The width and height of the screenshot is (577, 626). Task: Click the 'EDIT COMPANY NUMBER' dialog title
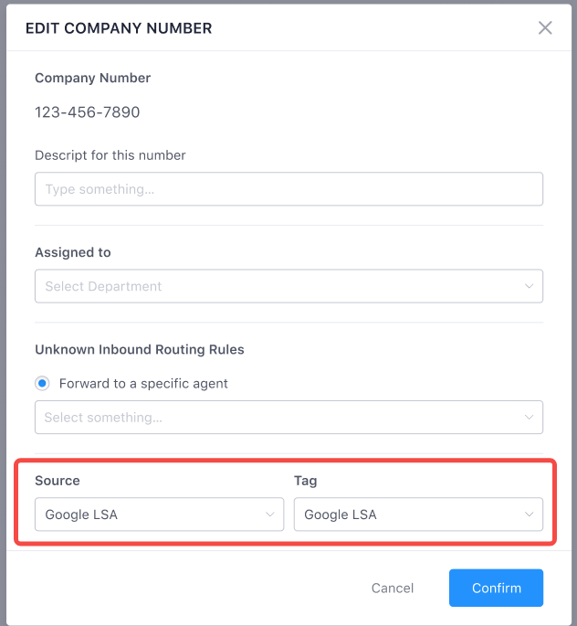(x=119, y=28)
